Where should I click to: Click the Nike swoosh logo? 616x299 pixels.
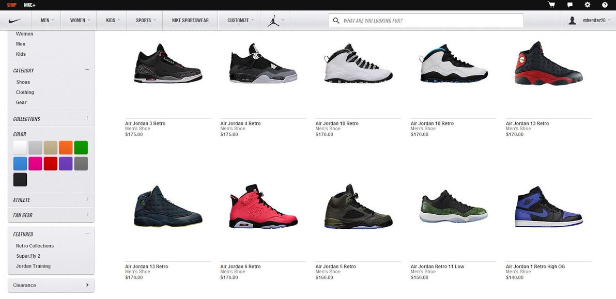15,21
